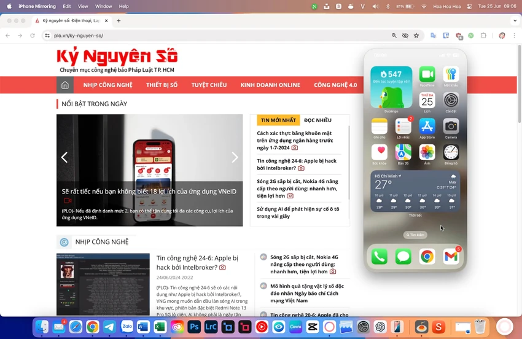Open the VNeID 18 benefits featured headline

(149, 192)
